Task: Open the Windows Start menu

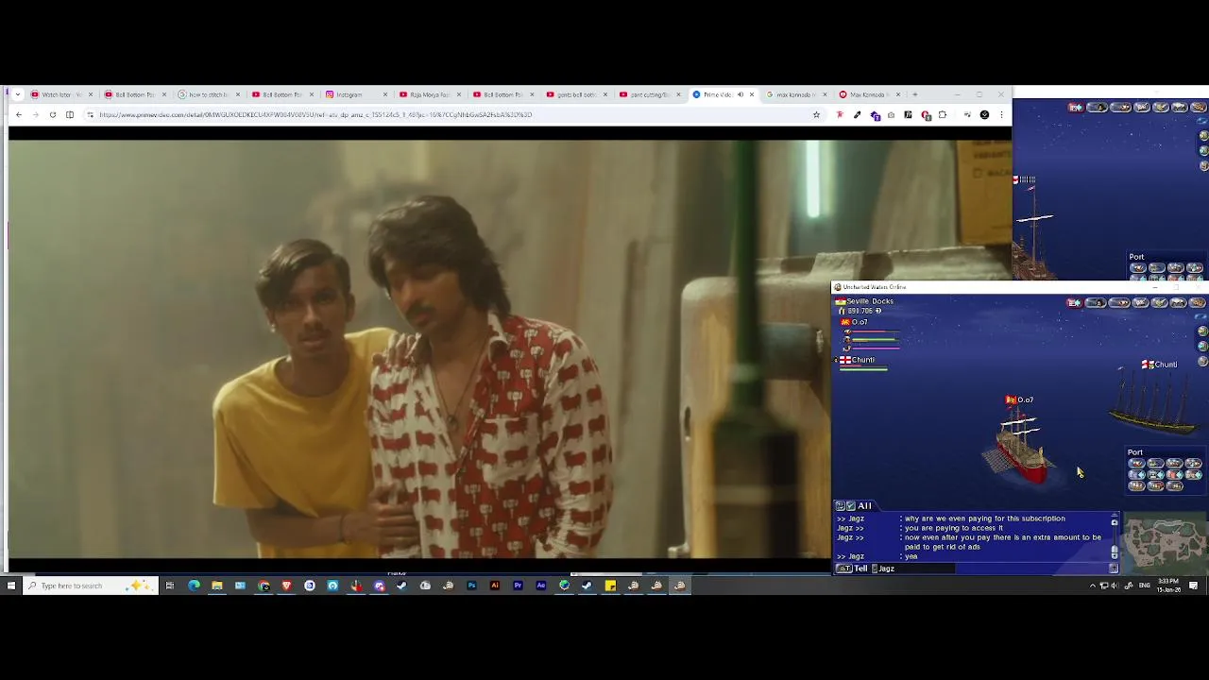Action: (10, 586)
